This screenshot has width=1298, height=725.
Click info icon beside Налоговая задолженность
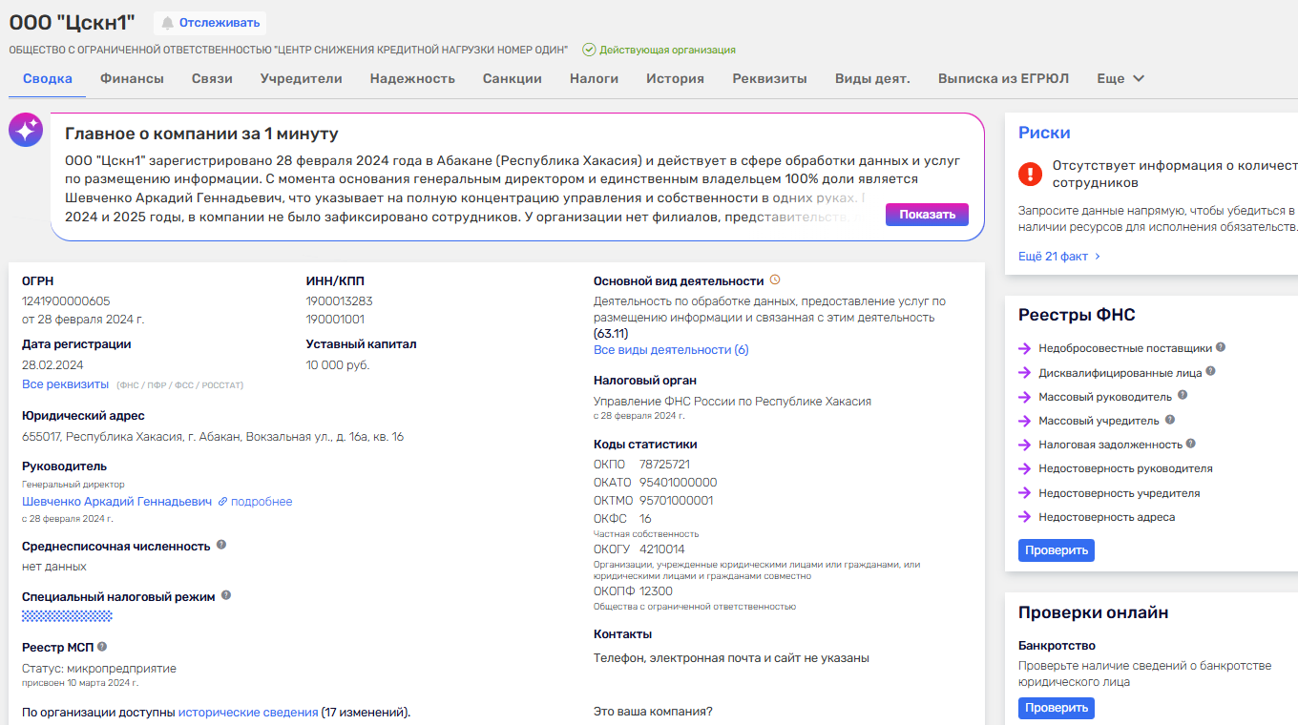tap(1191, 444)
